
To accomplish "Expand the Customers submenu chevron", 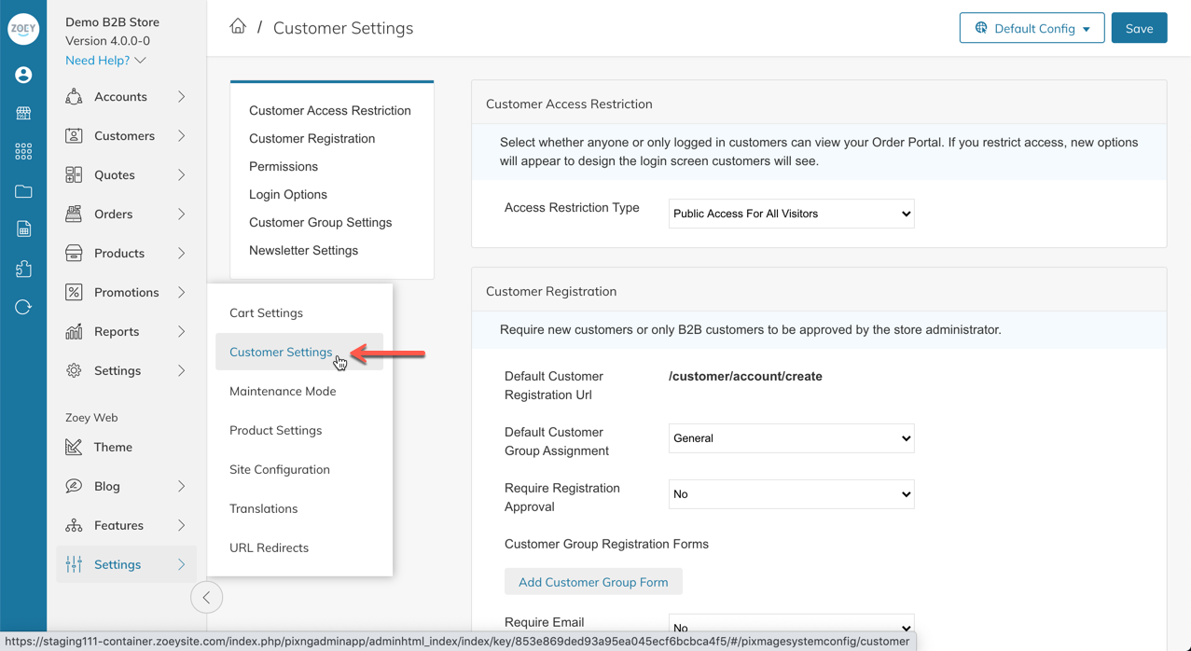I will (181, 135).
